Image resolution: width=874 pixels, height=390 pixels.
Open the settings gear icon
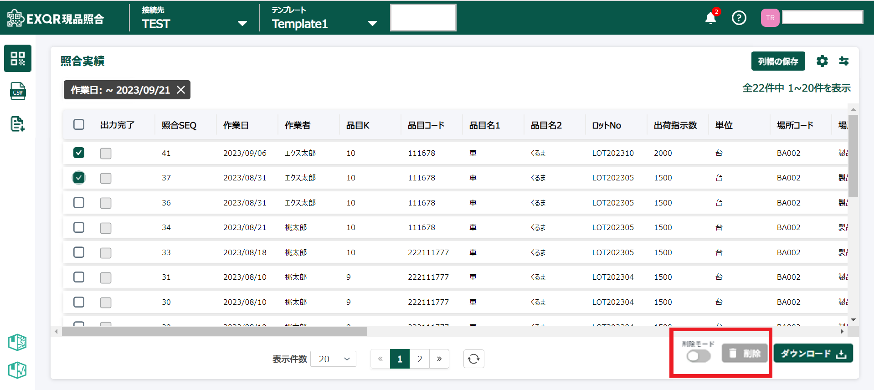coord(822,61)
